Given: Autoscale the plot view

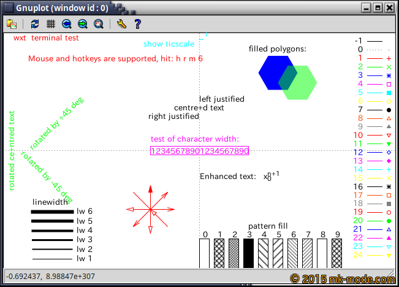Looking at the screenshot, I should (x=98, y=24).
